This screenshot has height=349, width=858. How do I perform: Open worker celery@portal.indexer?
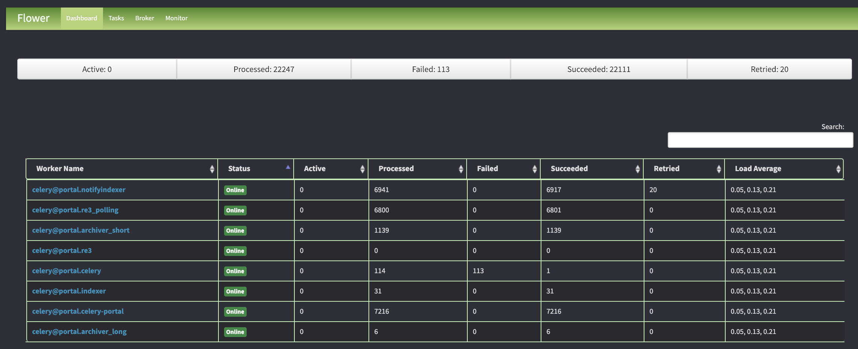click(69, 291)
